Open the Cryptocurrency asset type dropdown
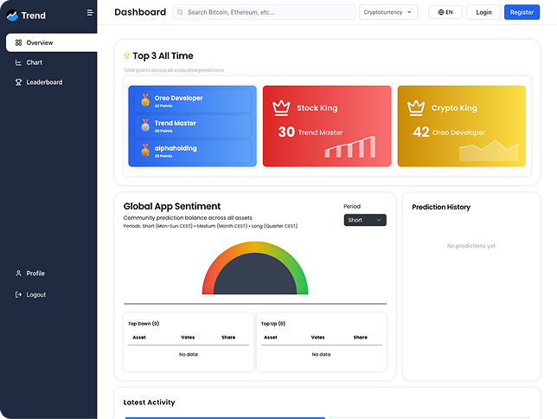Image resolution: width=557 pixels, height=419 pixels. click(x=388, y=12)
